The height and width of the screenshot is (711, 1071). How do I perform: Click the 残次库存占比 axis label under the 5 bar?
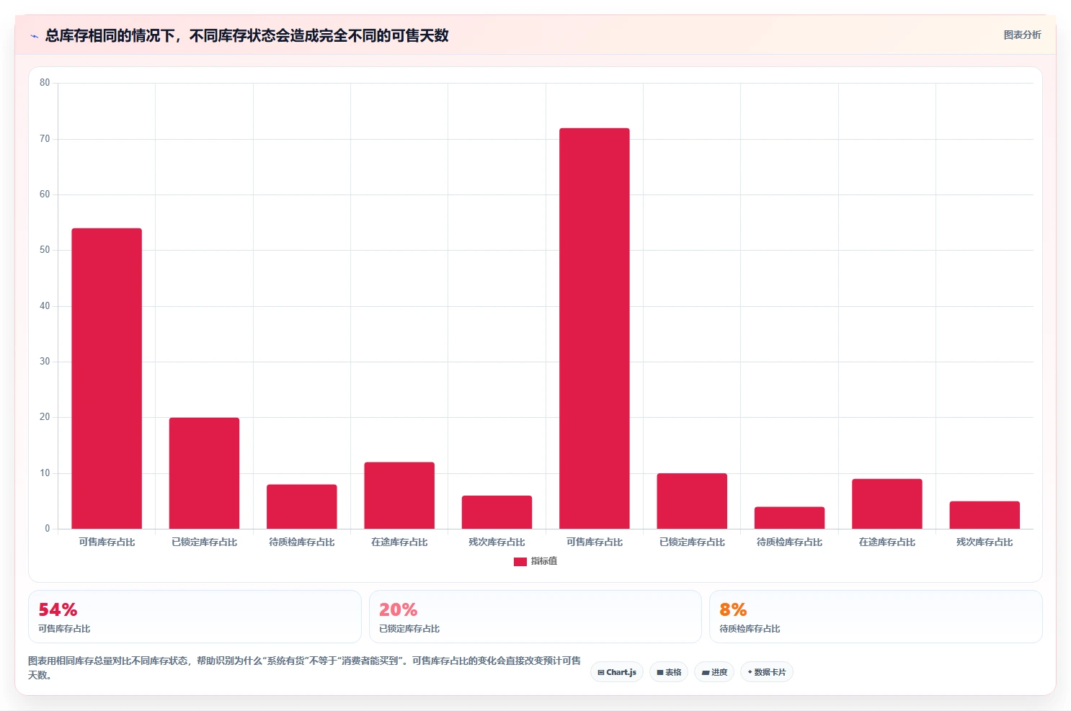point(985,542)
